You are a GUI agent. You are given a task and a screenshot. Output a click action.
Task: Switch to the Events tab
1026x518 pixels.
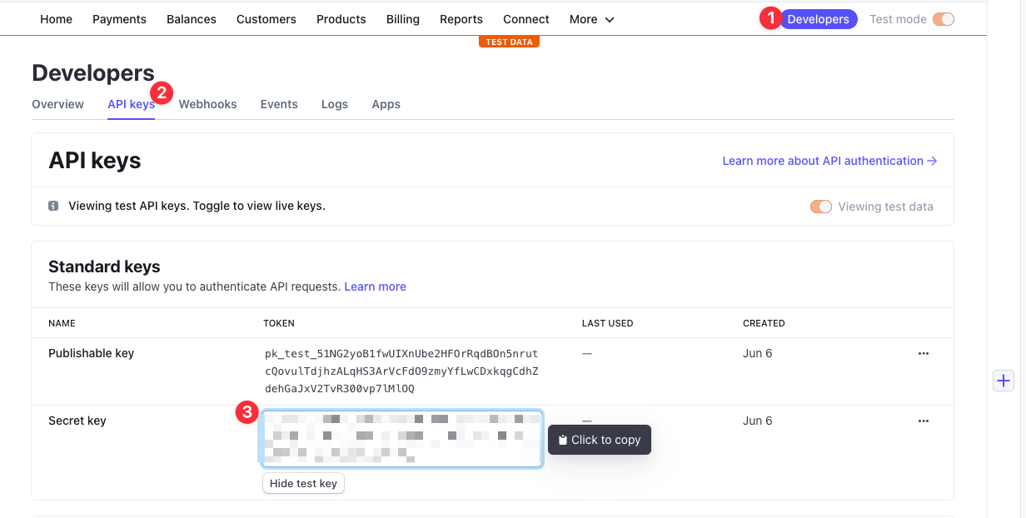279,104
